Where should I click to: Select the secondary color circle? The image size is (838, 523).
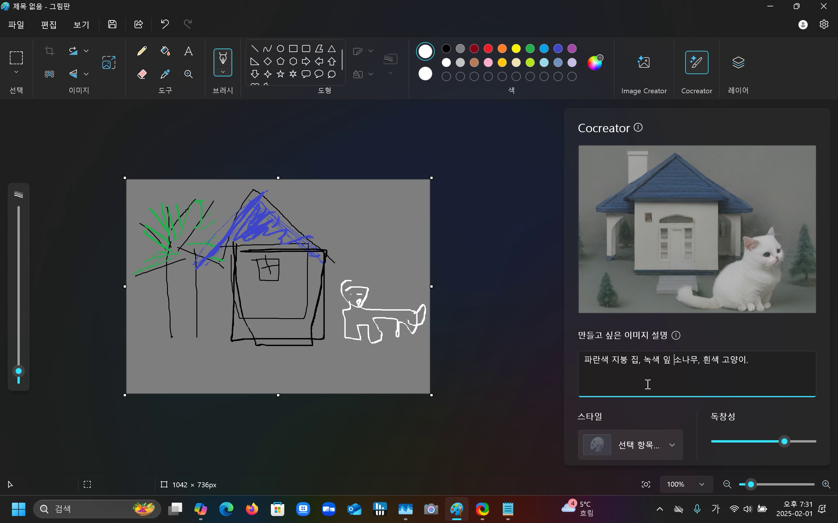425,74
